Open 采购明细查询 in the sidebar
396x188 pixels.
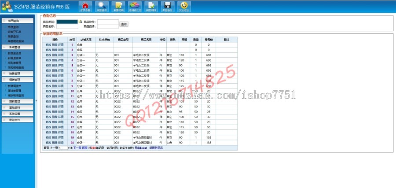(x=16, y=67)
